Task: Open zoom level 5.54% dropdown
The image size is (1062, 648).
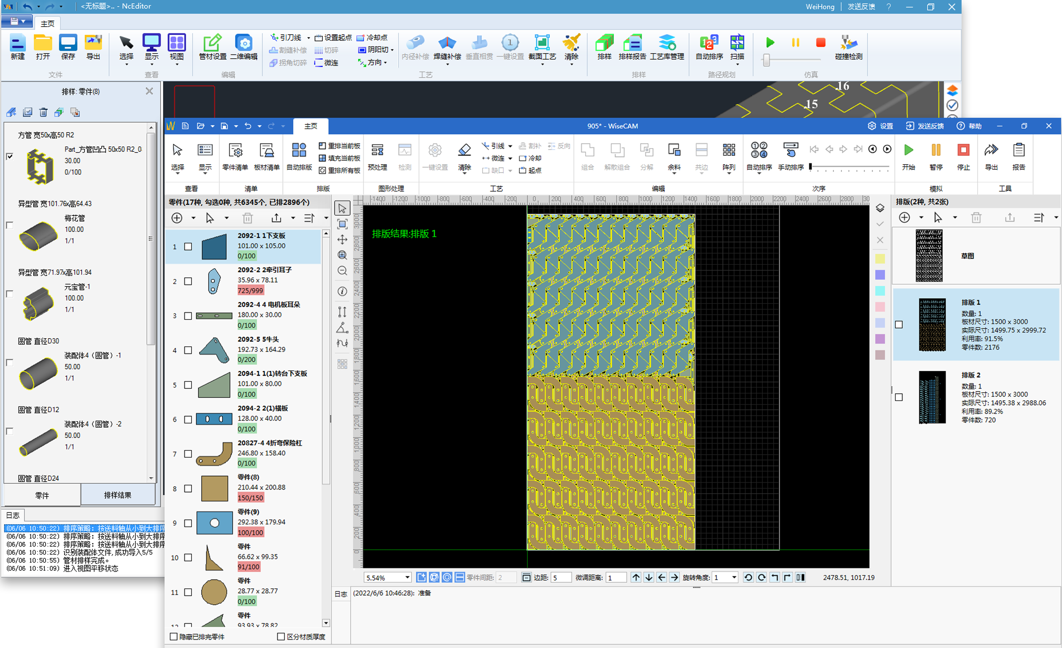Action: (407, 578)
